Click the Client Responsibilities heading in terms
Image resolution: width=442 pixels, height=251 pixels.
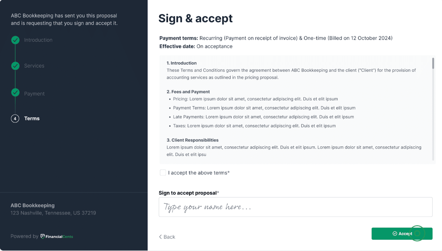[193, 140]
